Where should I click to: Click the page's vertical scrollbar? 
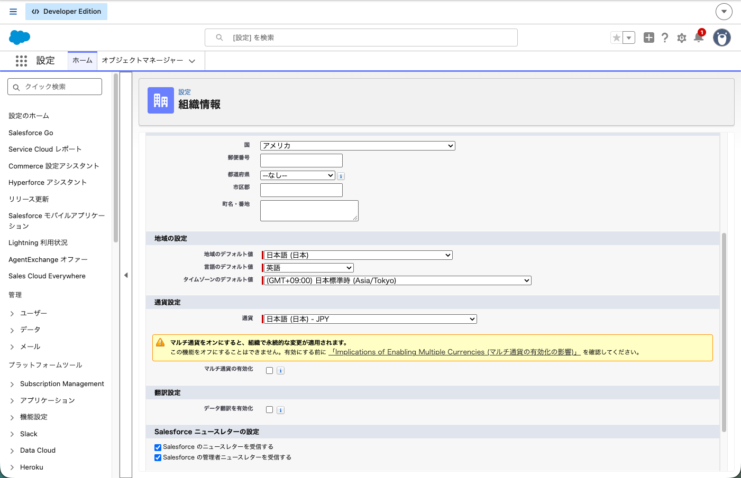coord(724,332)
